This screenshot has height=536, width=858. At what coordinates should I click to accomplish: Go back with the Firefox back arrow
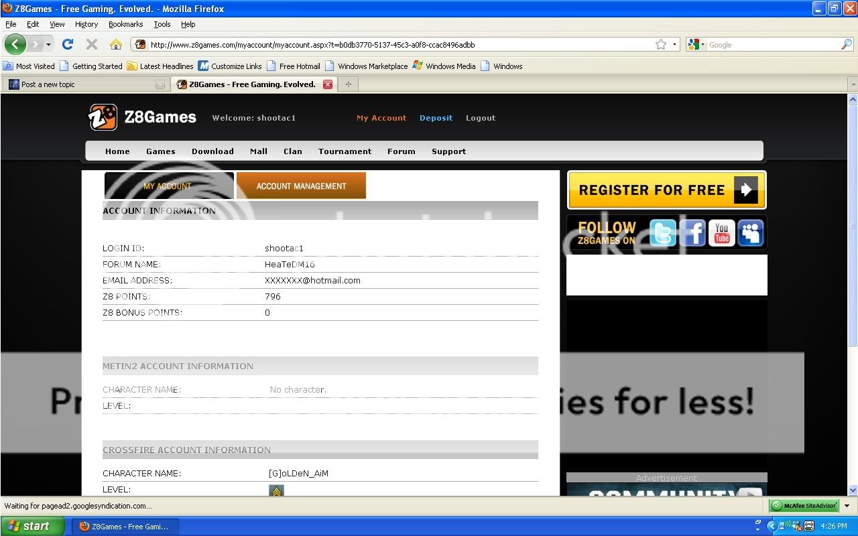(x=15, y=44)
